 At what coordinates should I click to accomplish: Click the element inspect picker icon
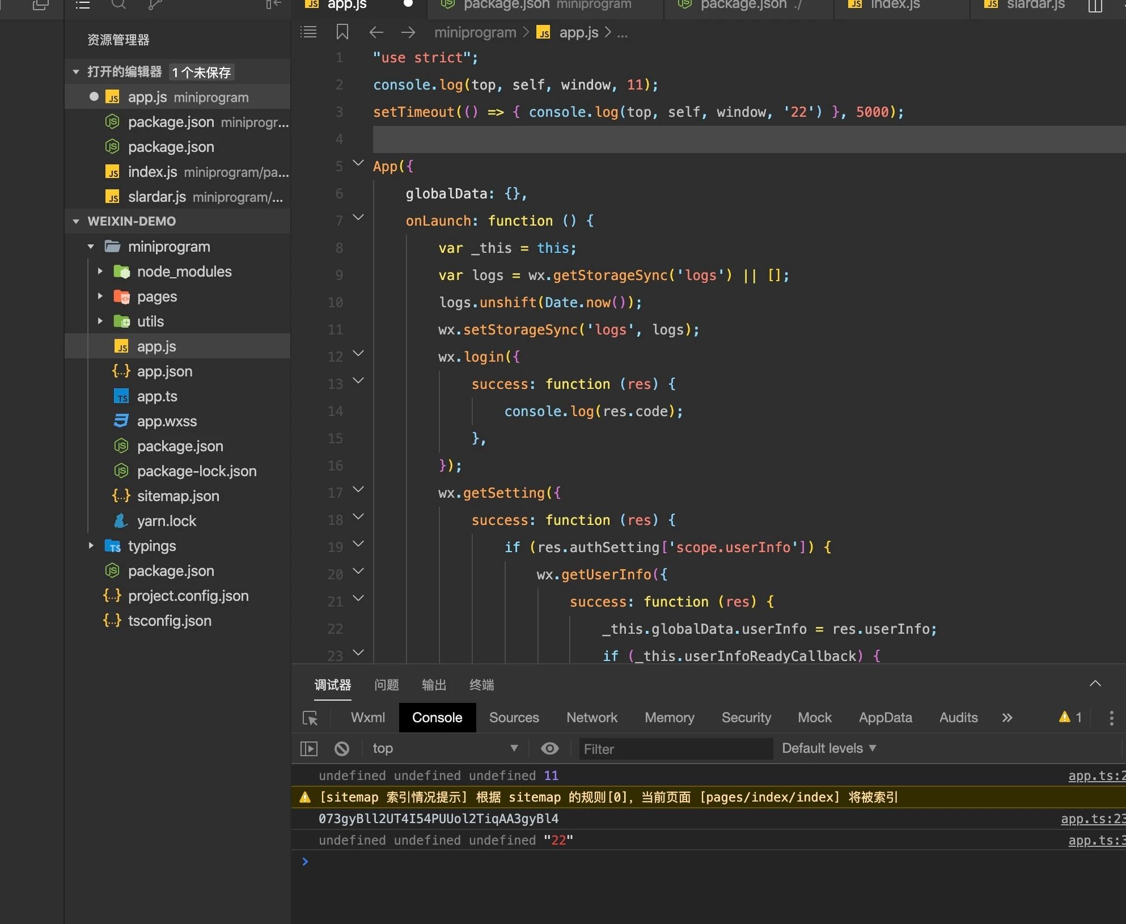tap(310, 718)
